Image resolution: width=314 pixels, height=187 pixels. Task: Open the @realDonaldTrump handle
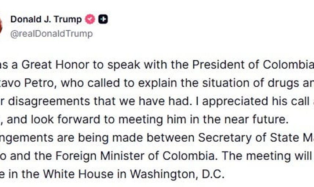51,34
